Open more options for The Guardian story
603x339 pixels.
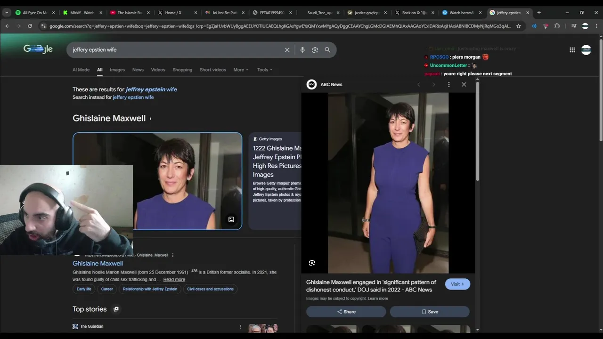pyautogui.click(x=240, y=326)
